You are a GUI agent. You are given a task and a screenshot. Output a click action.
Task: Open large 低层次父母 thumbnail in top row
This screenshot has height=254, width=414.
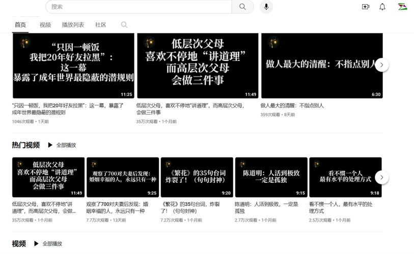(198, 66)
